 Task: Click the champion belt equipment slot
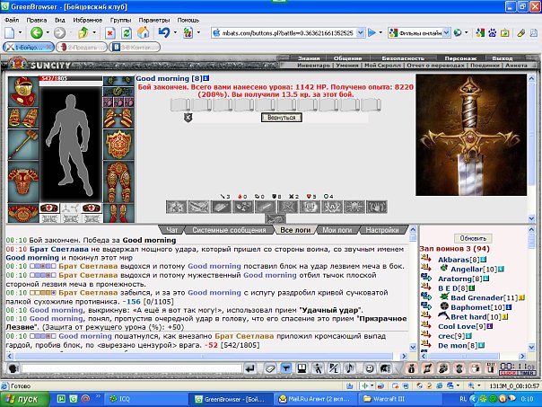pyautogui.click(x=23, y=213)
